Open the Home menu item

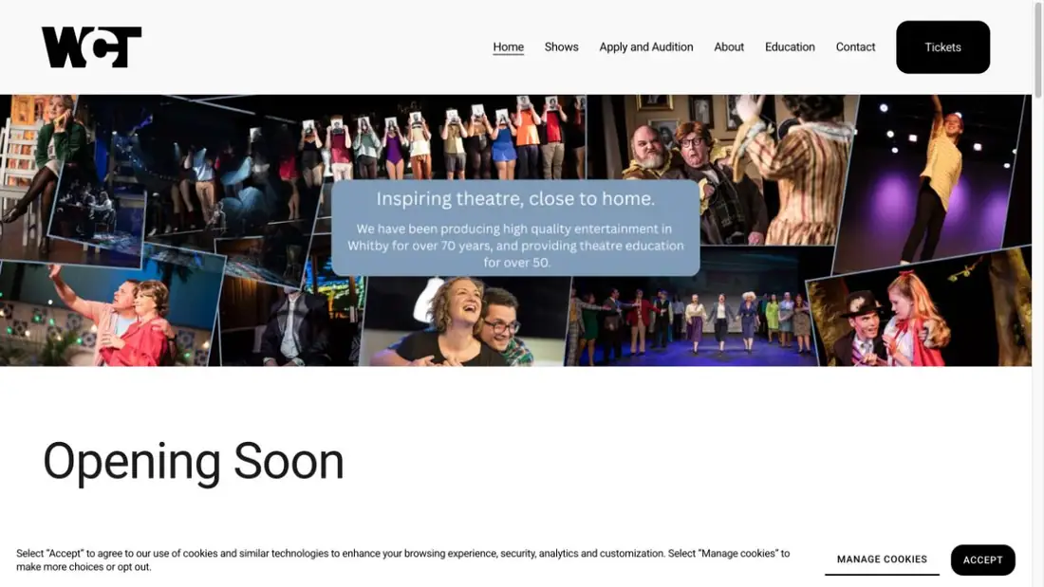point(508,47)
